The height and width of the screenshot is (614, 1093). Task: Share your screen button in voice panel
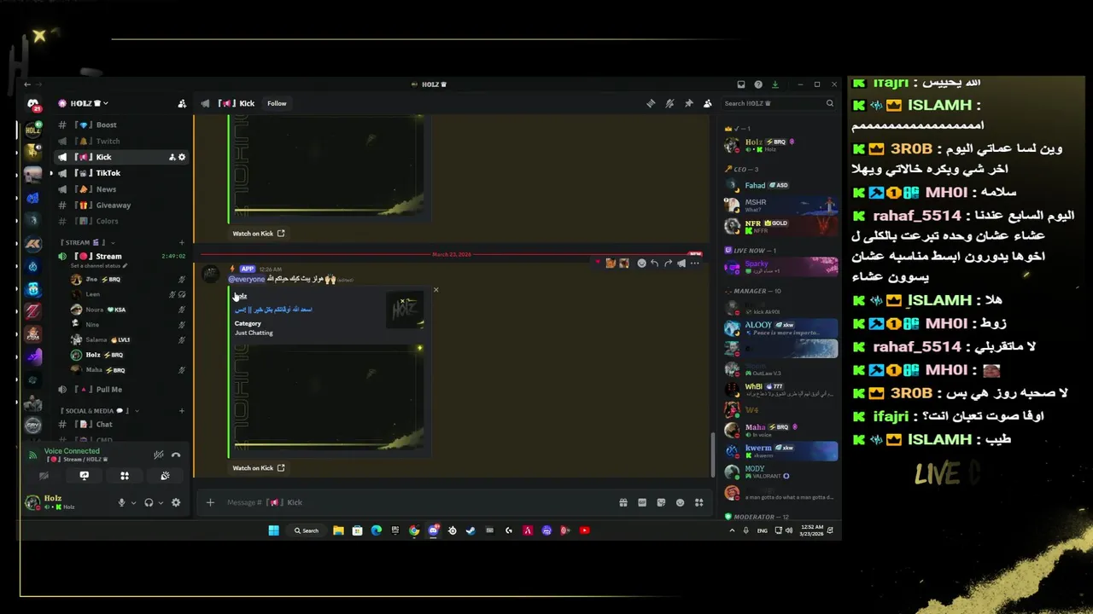pos(84,476)
